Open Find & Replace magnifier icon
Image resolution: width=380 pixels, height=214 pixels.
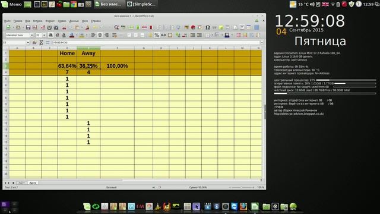116,27
